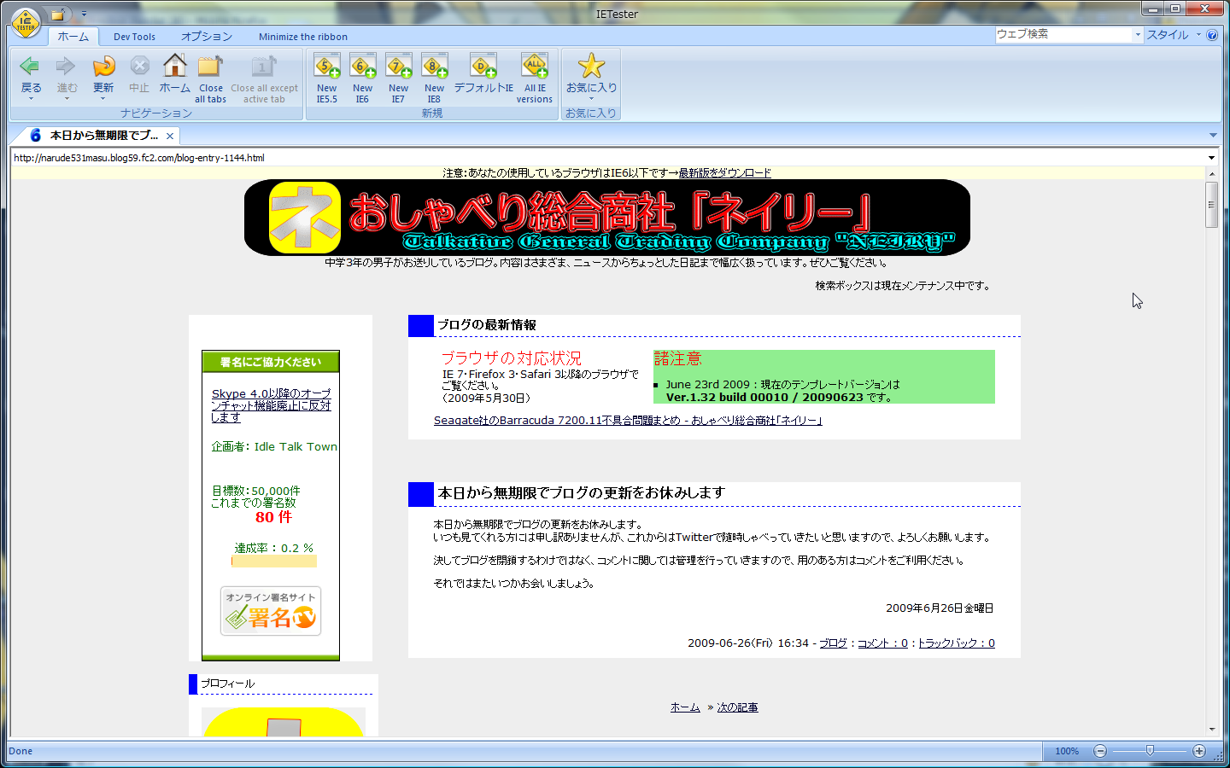Click the トラックバック：0 link
Screen dimensions: 1230x768
(956, 643)
